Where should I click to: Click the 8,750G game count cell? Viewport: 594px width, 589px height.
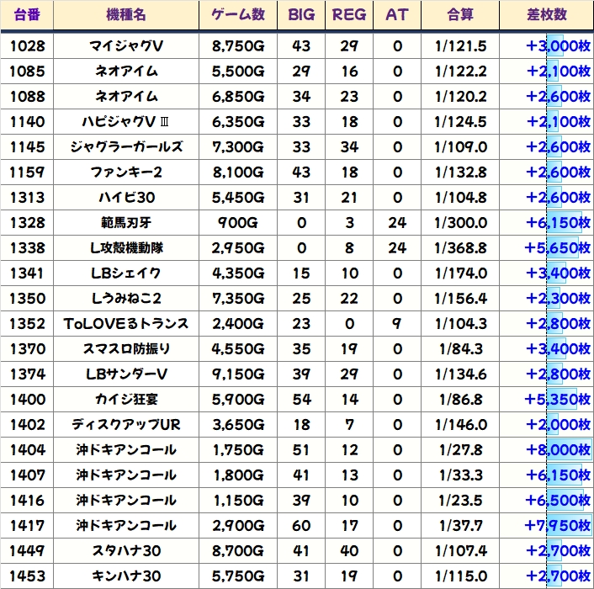click(x=238, y=46)
